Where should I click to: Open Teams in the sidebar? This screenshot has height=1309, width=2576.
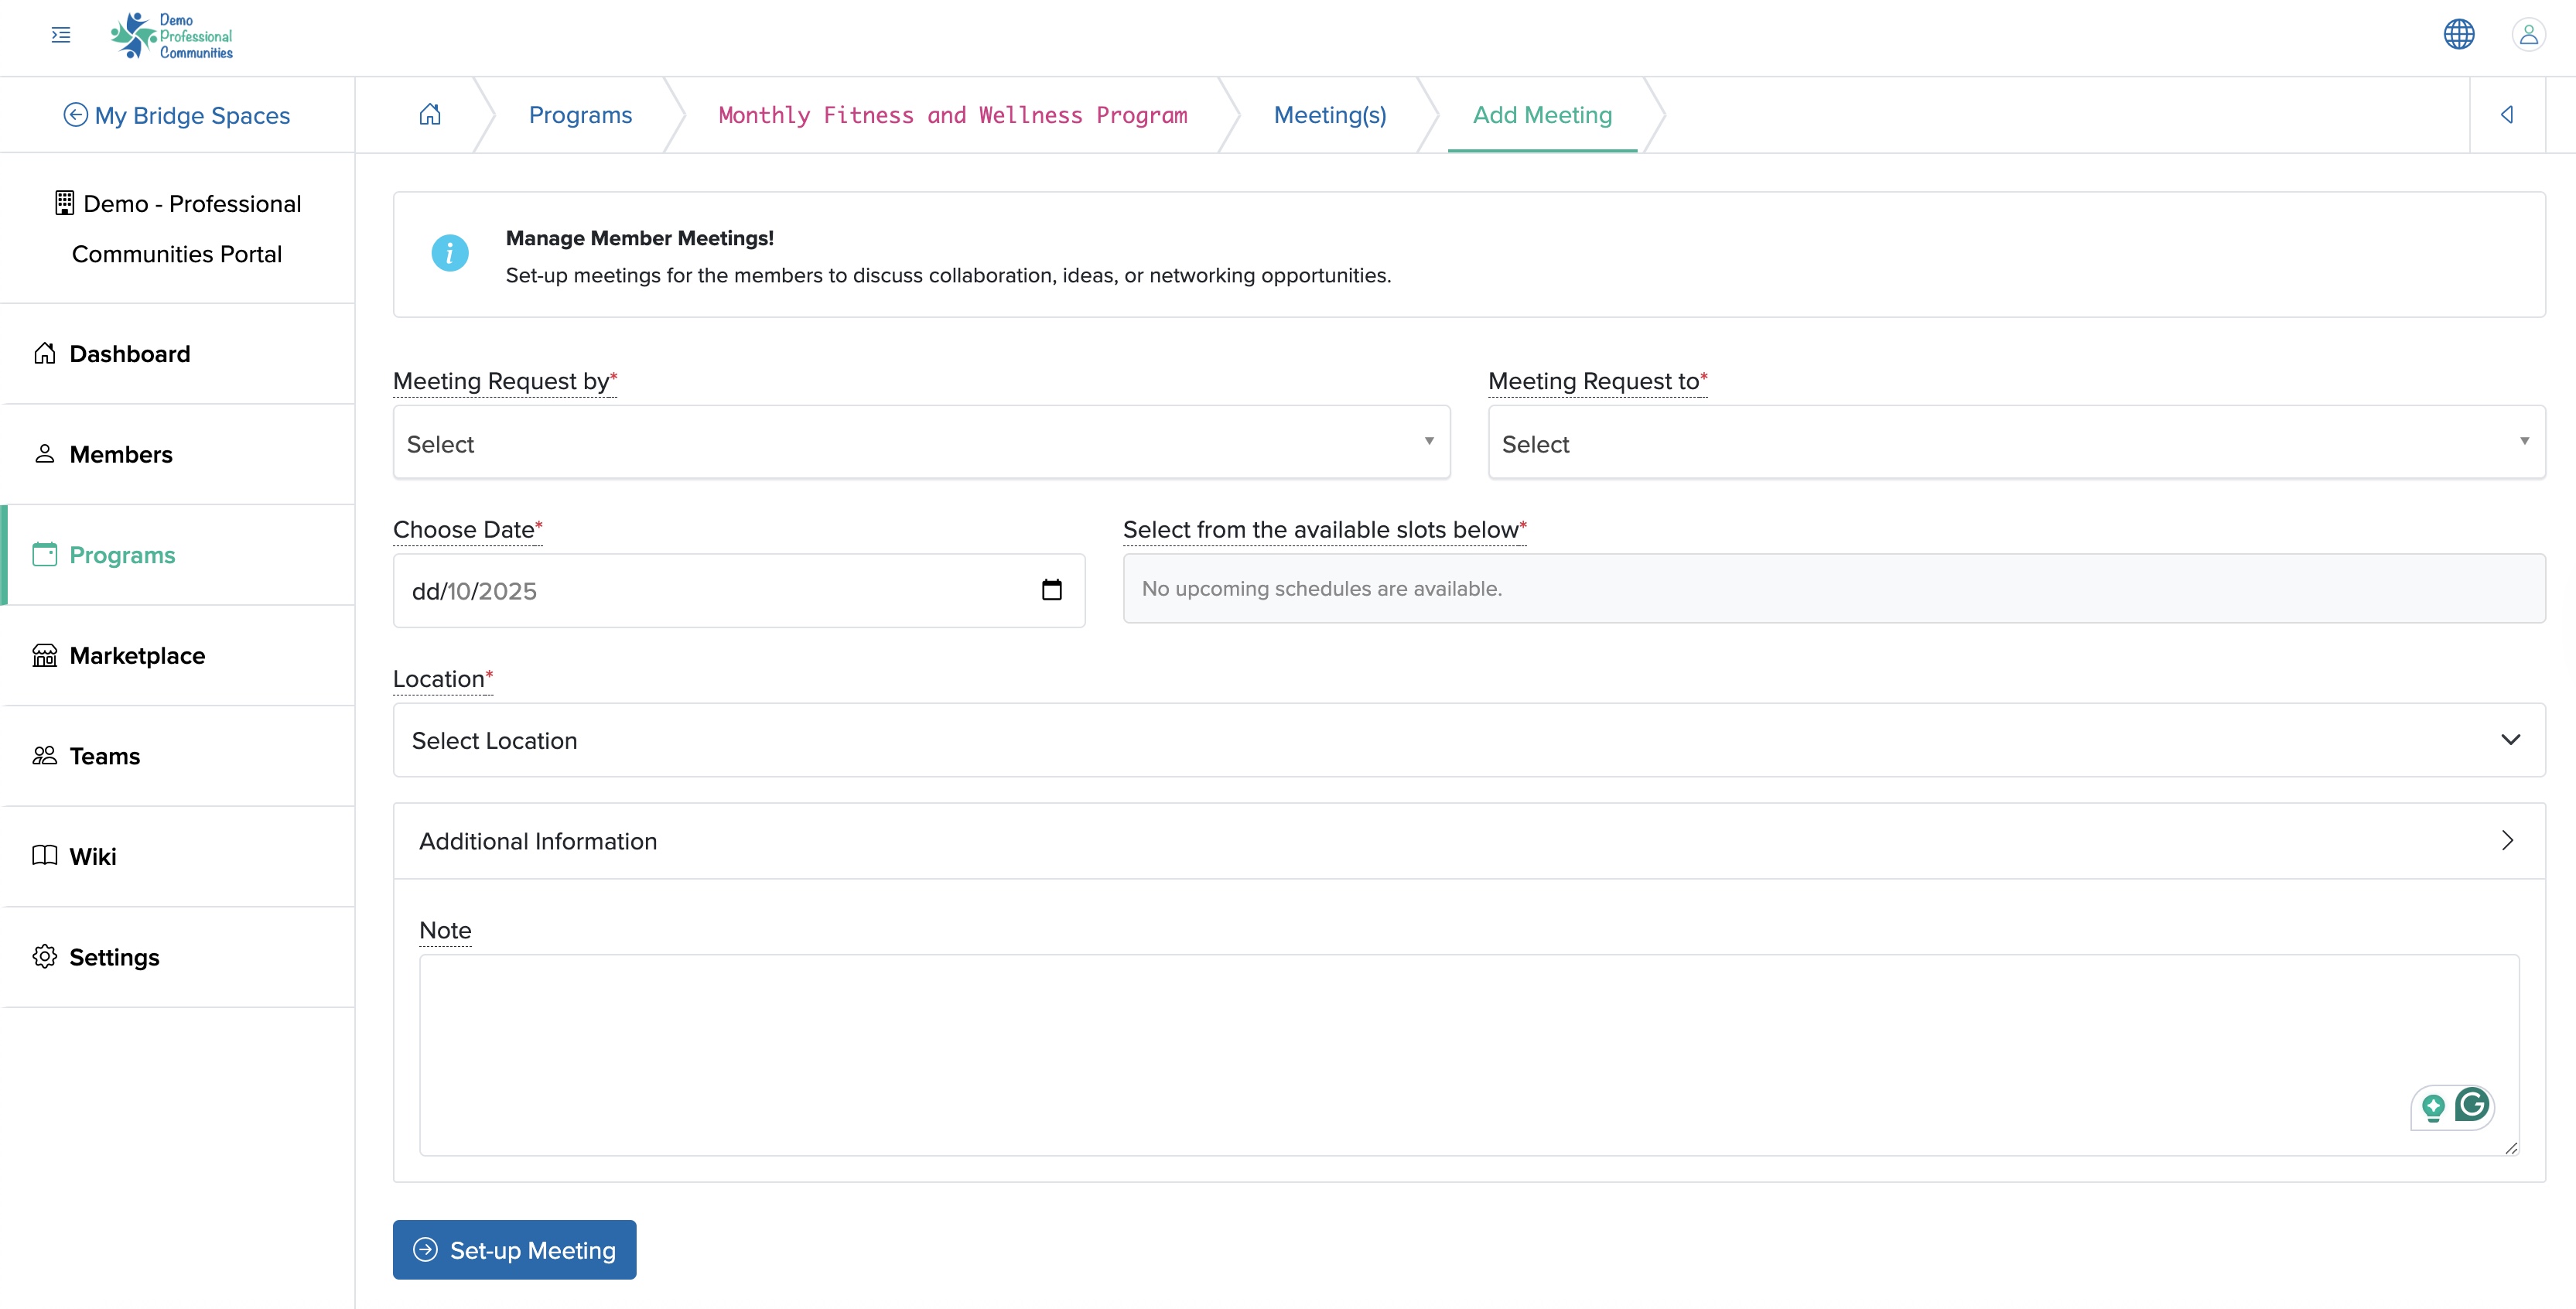click(179, 756)
